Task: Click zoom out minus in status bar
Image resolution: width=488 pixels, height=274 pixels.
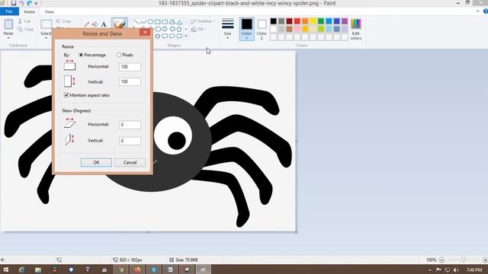Action: [x=441, y=260]
